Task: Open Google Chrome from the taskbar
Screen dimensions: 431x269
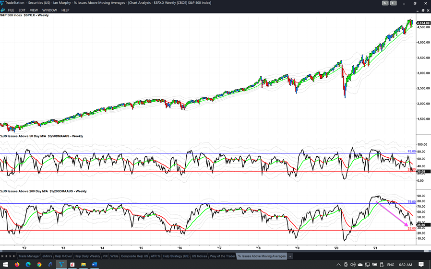Action: tap(39, 264)
